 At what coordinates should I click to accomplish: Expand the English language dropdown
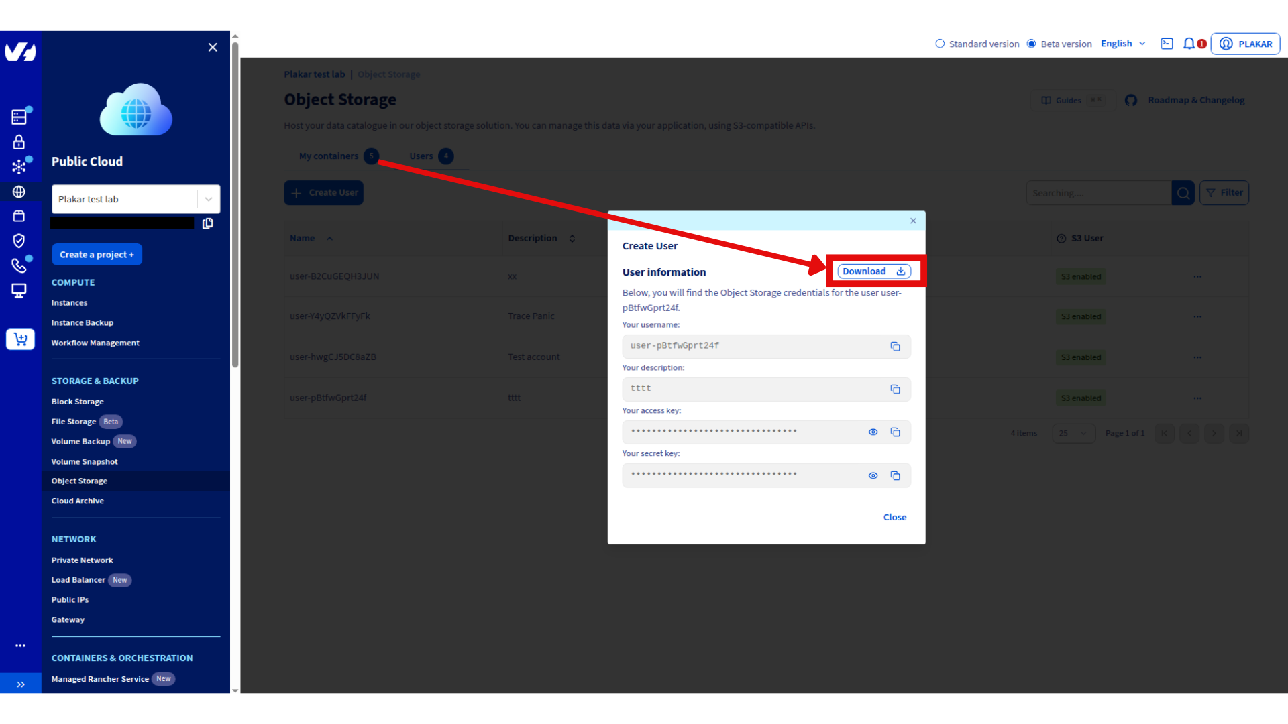pyautogui.click(x=1122, y=43)
